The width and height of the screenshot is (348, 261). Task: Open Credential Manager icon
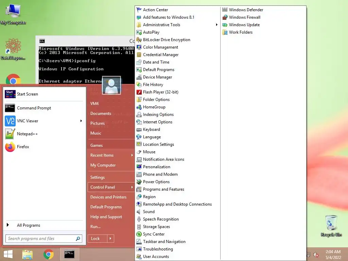(x=139, y=55)
